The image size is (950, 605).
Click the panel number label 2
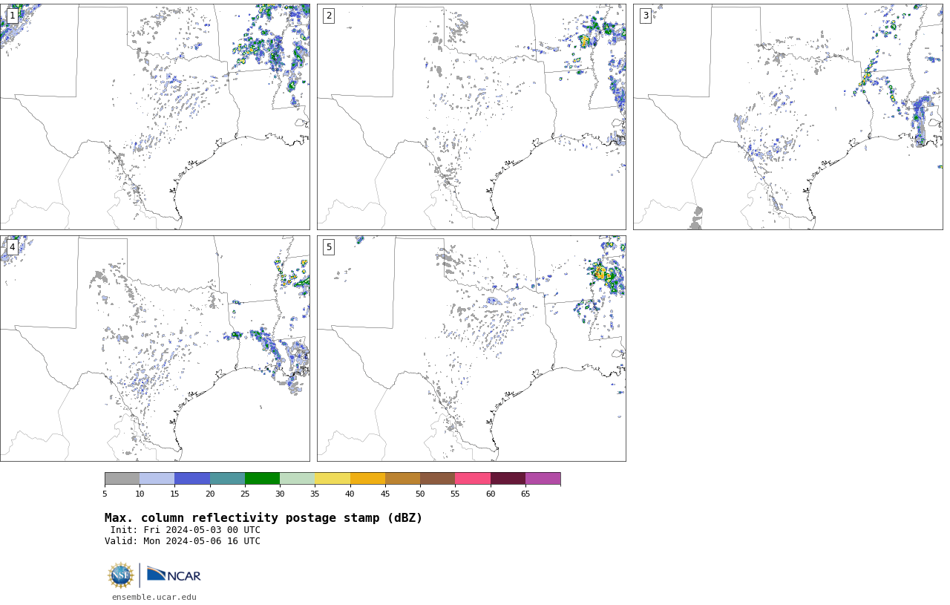point(329,16)
